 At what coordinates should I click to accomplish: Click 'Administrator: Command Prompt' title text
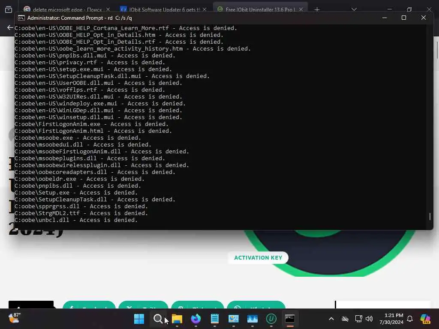click(x=79, y=18)
